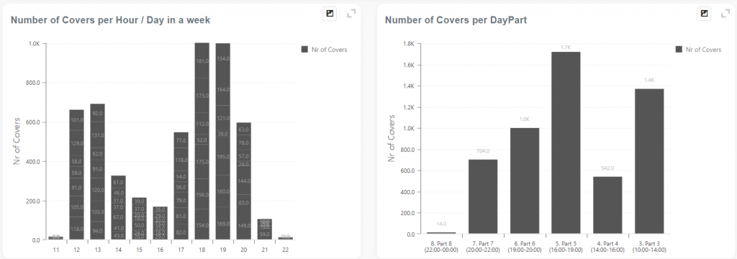Expand the Covers per Hour chart to fullscreen
Image resolution: width=737 pixels, height=259 pixels.
pyautogui.click(x=351, y=14)
